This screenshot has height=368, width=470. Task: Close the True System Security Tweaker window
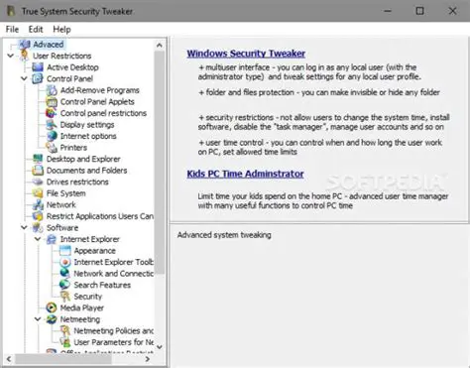pyautogui.click(x=452, y=11)
